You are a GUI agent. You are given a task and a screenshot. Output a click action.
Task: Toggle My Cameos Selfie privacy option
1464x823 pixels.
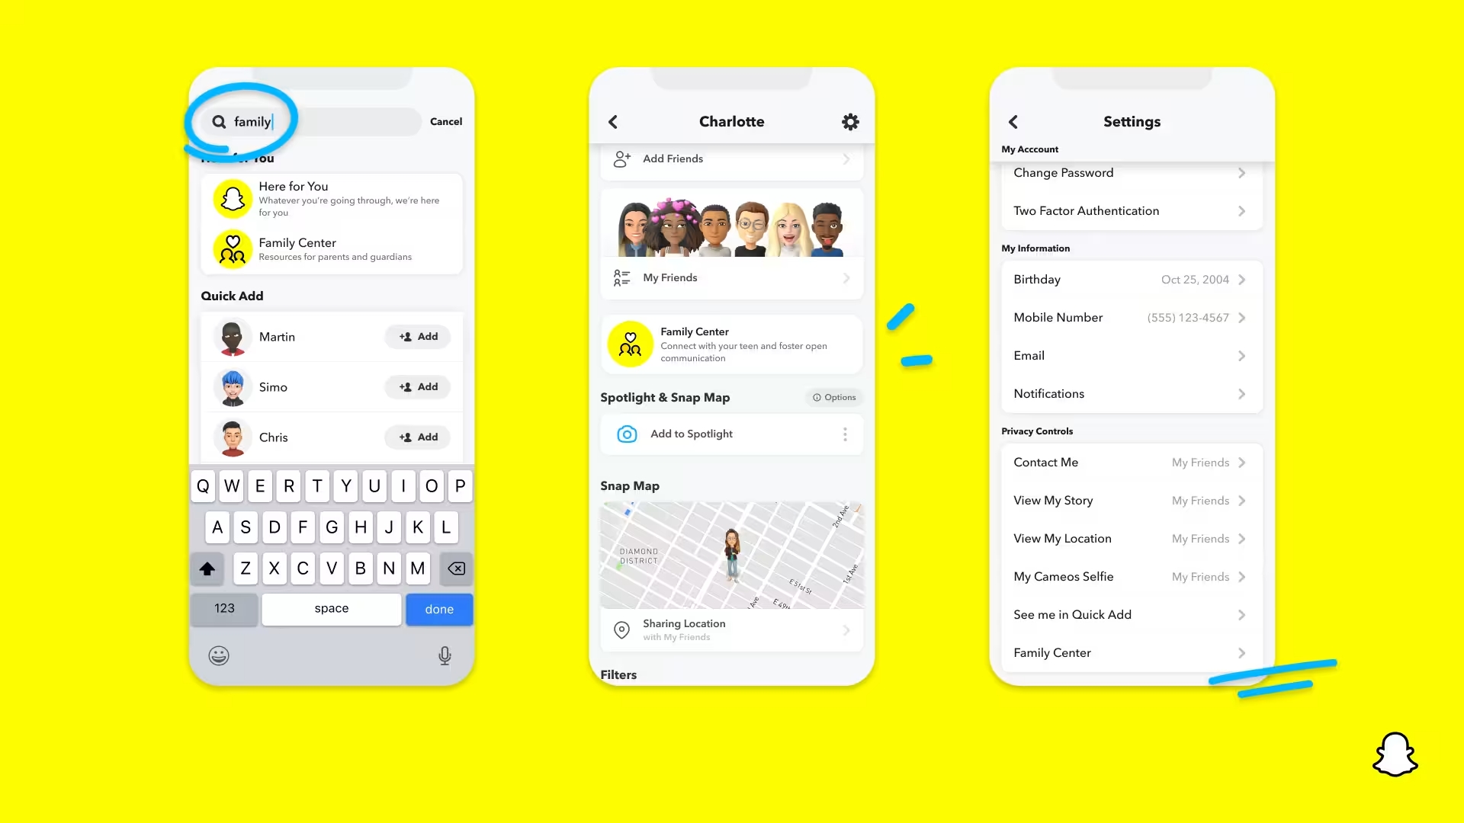coord(1130,576)
